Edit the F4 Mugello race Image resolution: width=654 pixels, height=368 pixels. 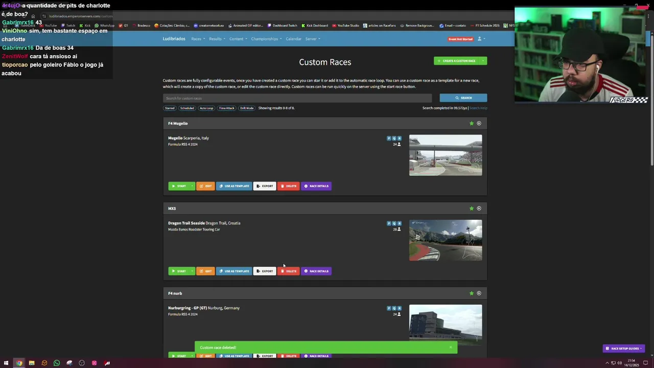pyautogui.click(x=205, y=186)
